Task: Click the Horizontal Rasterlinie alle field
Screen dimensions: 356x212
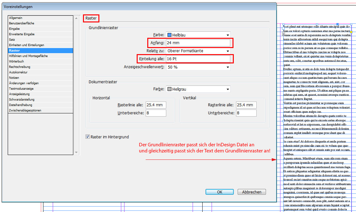Action: click(156, 105)
